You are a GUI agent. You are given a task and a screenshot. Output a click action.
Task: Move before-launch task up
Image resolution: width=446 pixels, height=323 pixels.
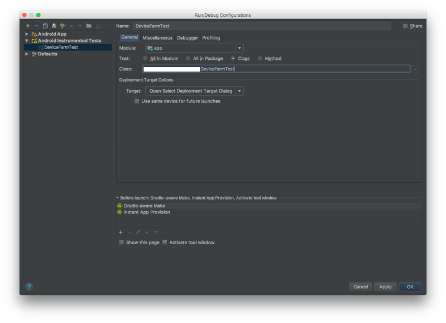pos(147,232)
